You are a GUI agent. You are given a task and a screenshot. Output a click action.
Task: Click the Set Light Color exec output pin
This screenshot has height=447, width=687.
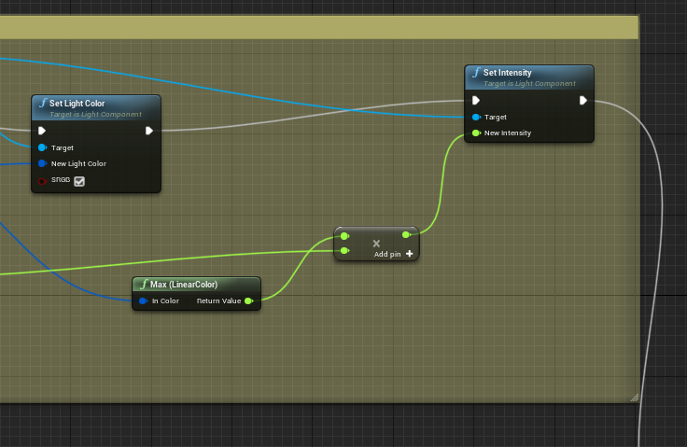(x=149, y=131)
